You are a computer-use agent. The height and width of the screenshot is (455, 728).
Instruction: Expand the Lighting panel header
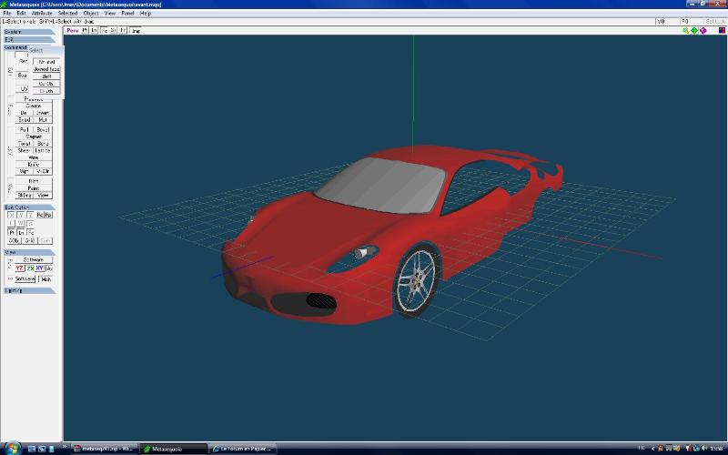tap(29, 290)
